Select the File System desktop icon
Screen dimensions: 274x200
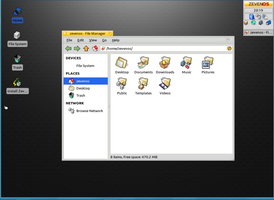tap(17, 39)
